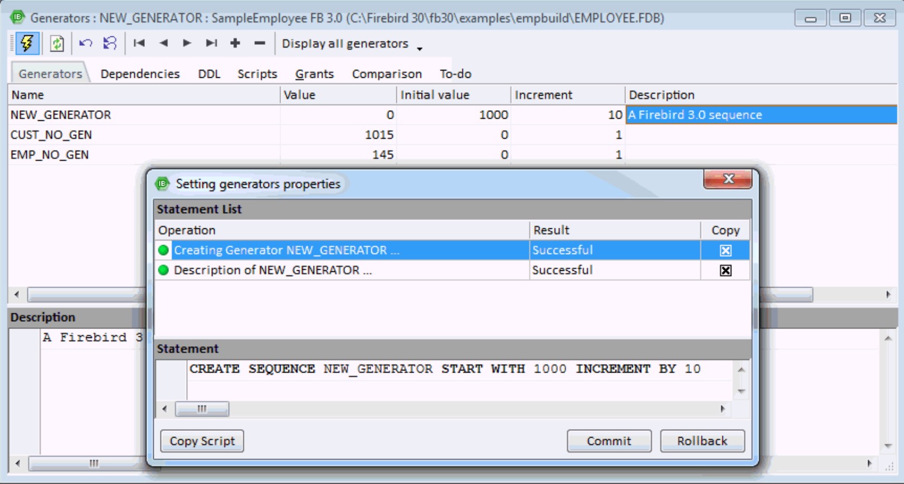Toggle Copy checkbox for Creating Generator row
Image resolution: width=904 pixels, height=484 pixels.
[x=725, y=251]
